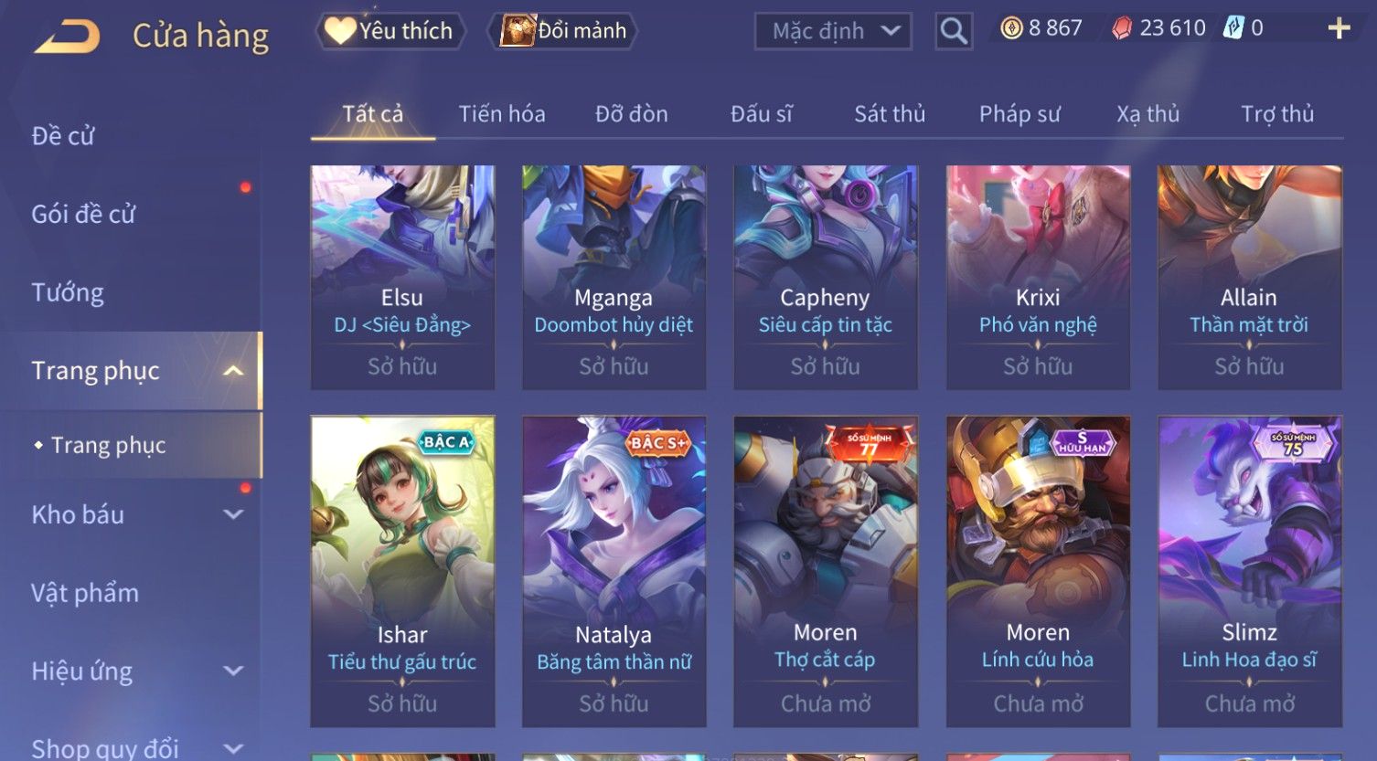Open Yêu thích heart favorites
Screen dimensions: 1377x761
[x=390, y=31]
